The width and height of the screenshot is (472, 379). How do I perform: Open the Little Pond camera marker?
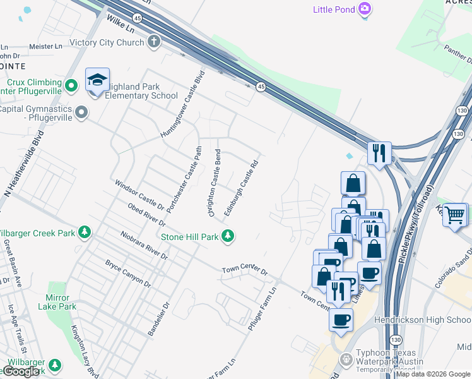(x=365, y=9)
